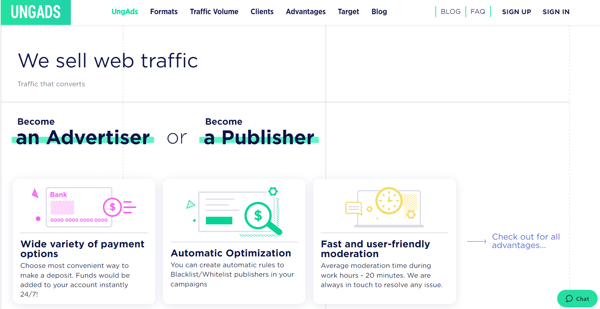Click the bank card payment illustration

pyautogui.click(x=84, y=207)
